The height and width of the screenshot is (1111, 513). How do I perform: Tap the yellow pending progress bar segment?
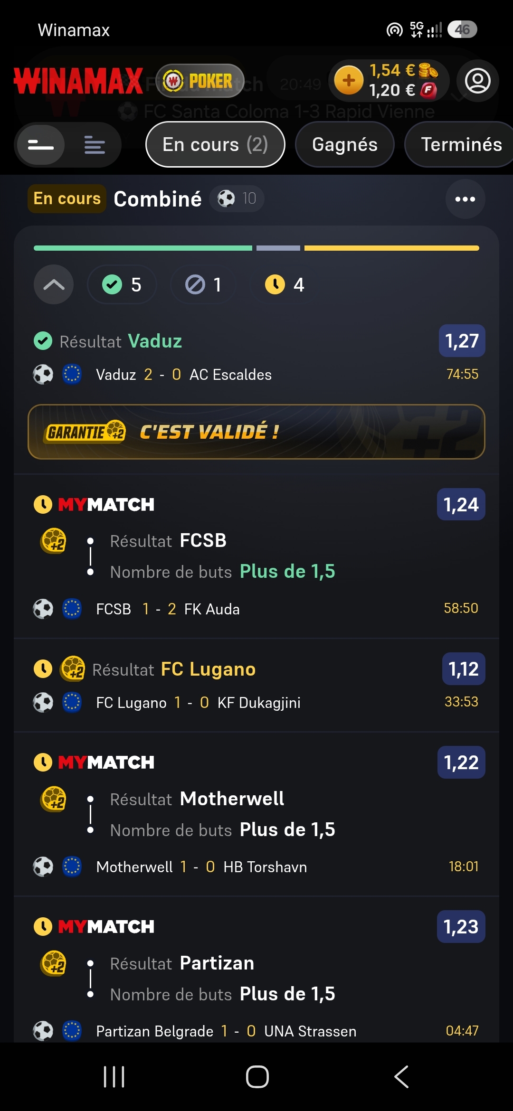coord(391,248)
